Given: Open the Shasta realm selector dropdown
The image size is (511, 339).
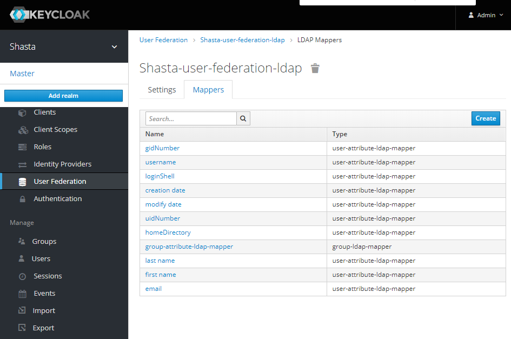Looking at the screenshot, I should [64, 46].
